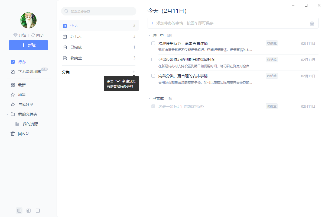Click the 搜索全部待办 search box

(x=99, y=11)
